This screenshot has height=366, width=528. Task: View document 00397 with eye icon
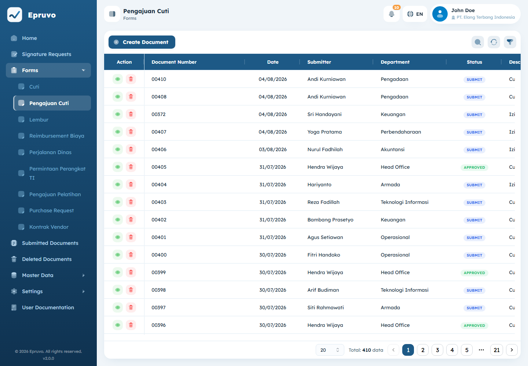coord(118,307)
